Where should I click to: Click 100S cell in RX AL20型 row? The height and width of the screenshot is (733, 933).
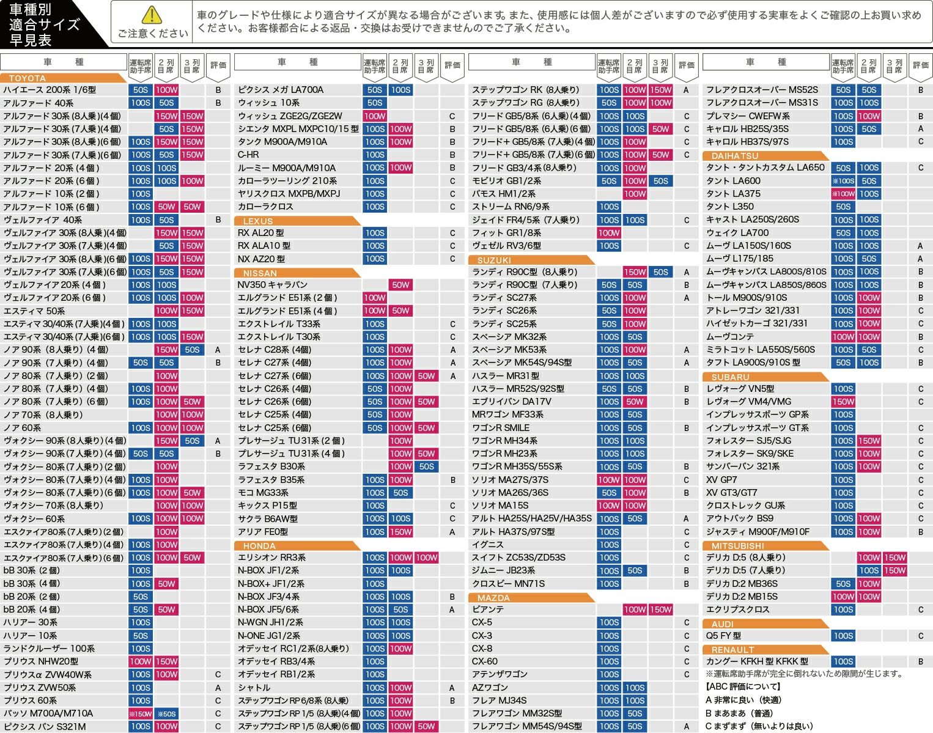pos(375,233)
